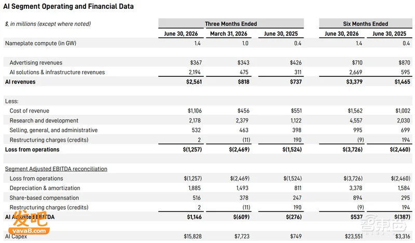Select the AI Capex $15,828 value
The image size is (415, 243).
(x=192, y=236)
